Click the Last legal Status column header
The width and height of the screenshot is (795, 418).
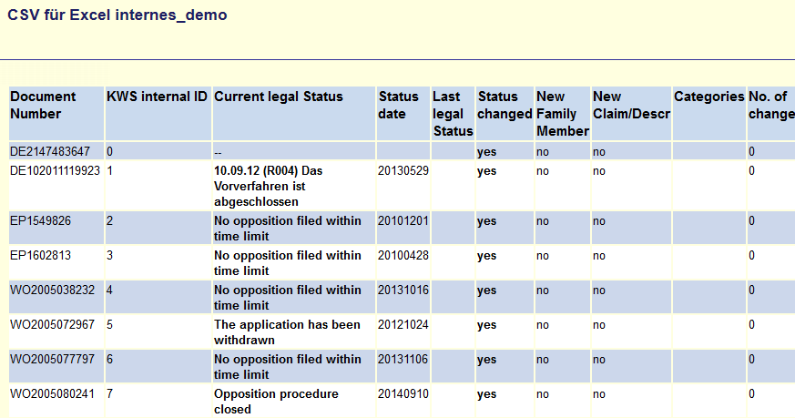pos(453,114)
